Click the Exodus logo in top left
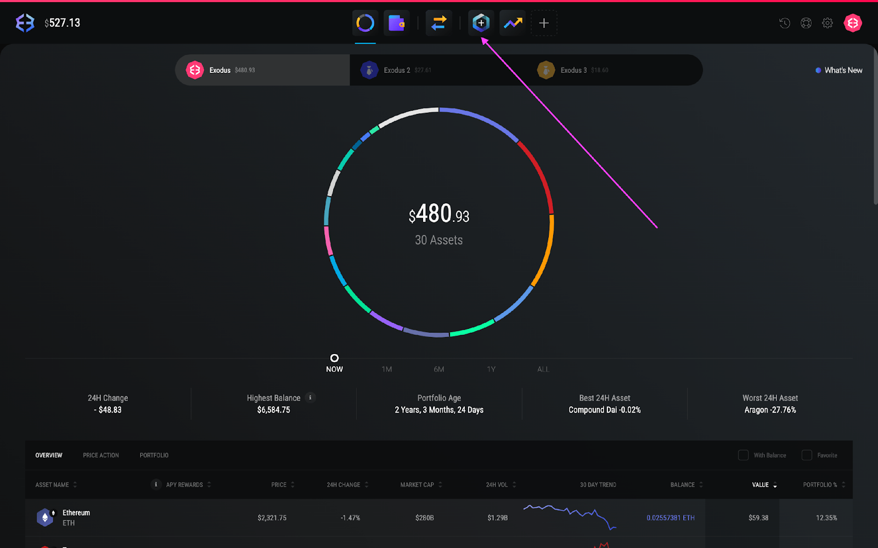 click(25, 23)
